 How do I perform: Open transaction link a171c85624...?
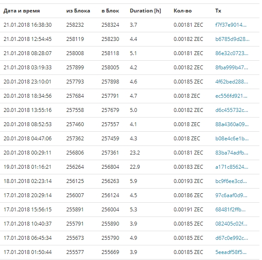232,167
